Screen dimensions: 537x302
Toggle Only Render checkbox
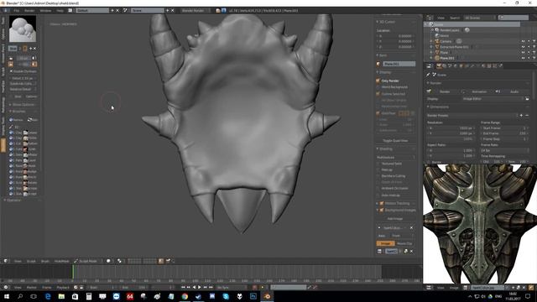[378, 81]
